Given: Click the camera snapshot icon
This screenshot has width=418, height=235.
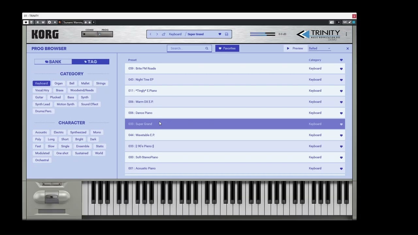Looking at the screenshot, I should point(332,22).
